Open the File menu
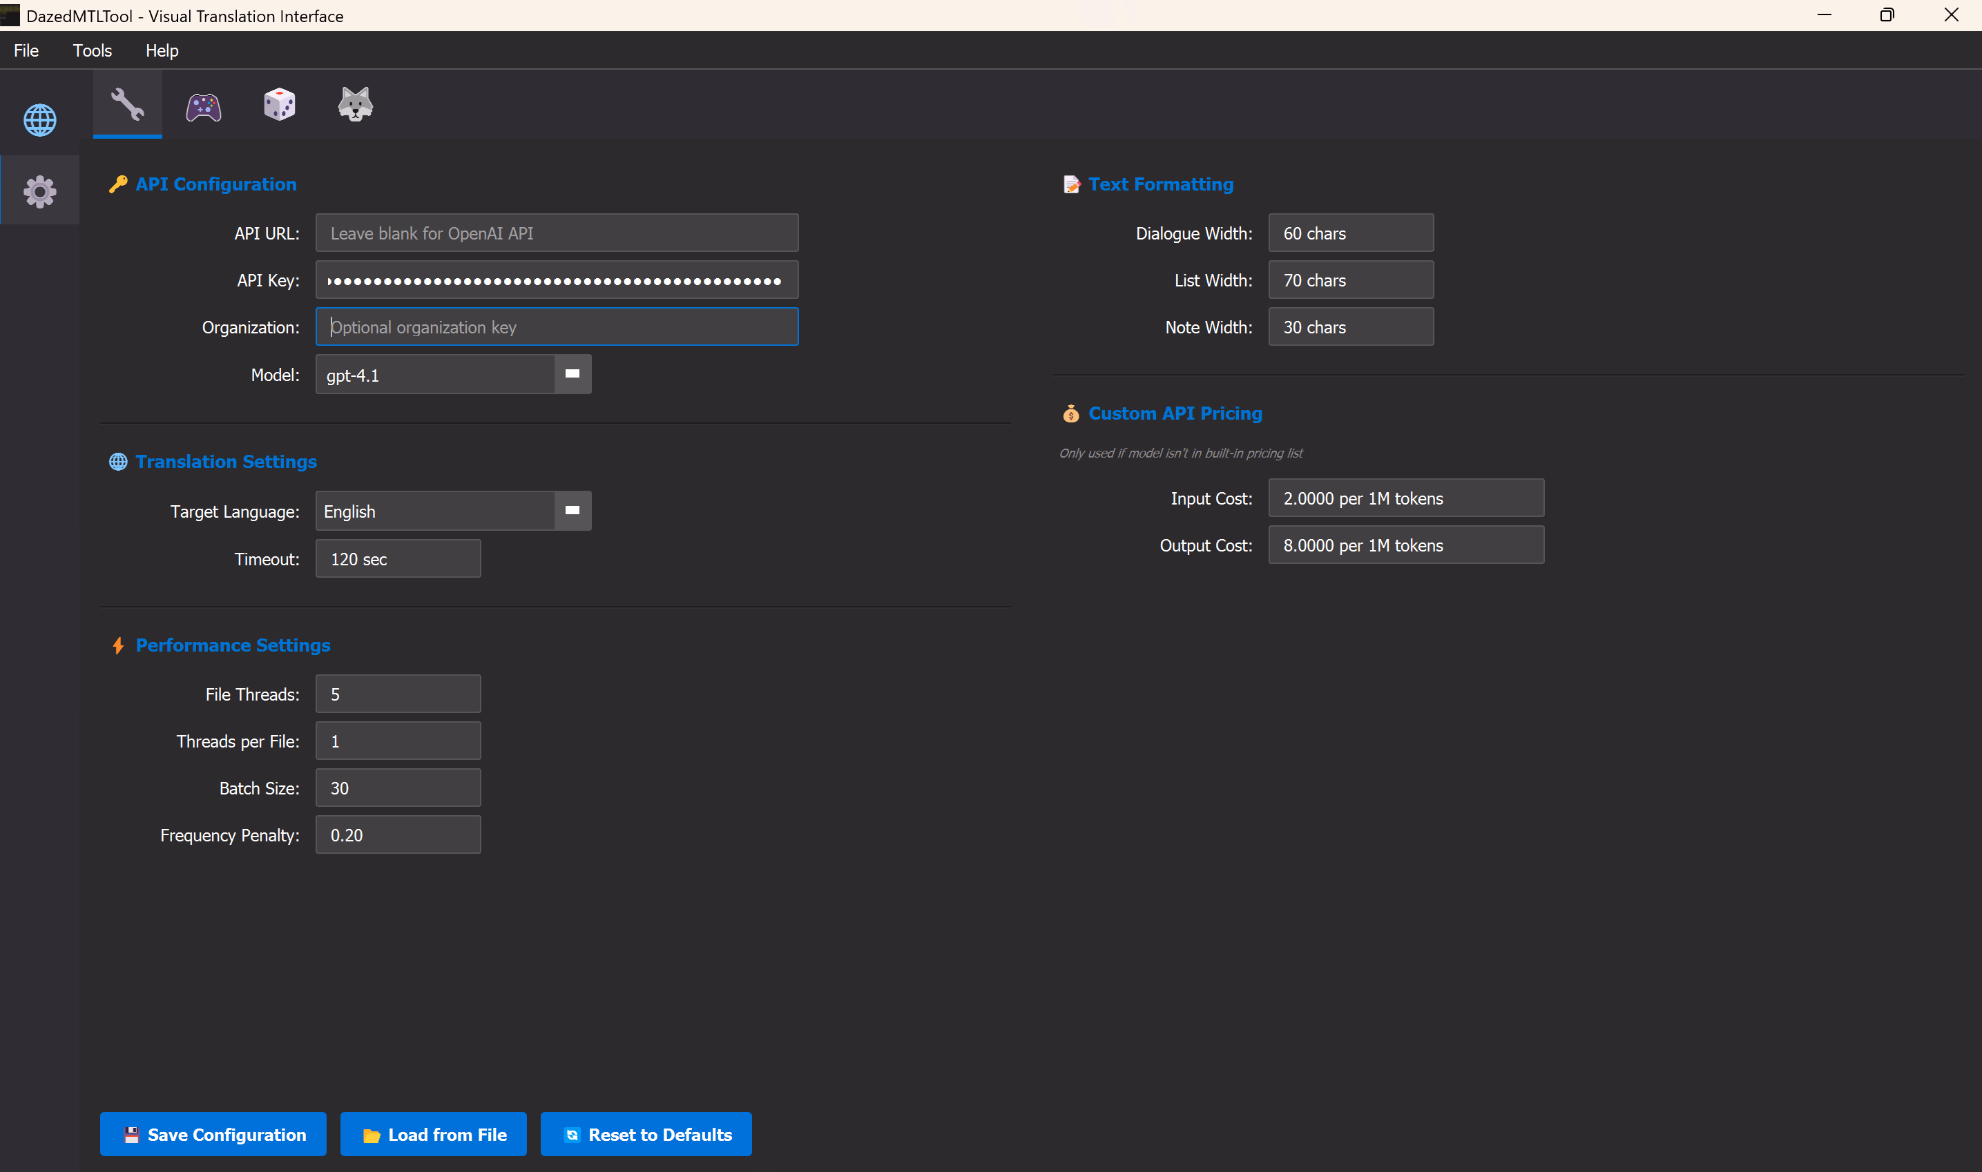This screenshot has width=1982, height=1172. click(26, 50)
